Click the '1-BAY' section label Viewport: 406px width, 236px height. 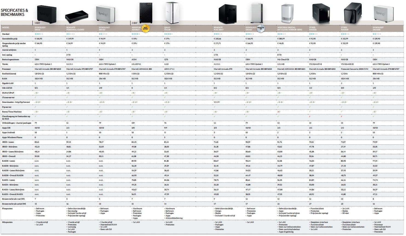[x=38, y=23]
